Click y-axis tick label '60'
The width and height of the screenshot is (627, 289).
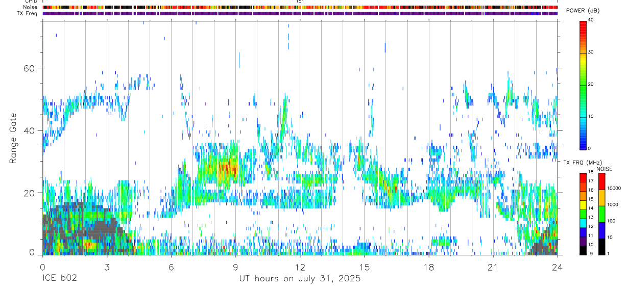point(30,68)
